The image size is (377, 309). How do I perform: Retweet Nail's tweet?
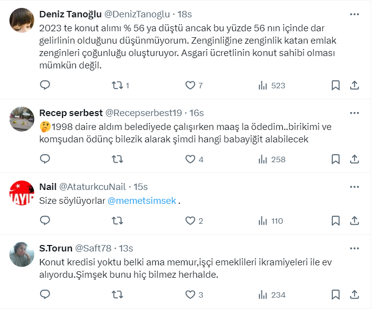tap(118, 221)
